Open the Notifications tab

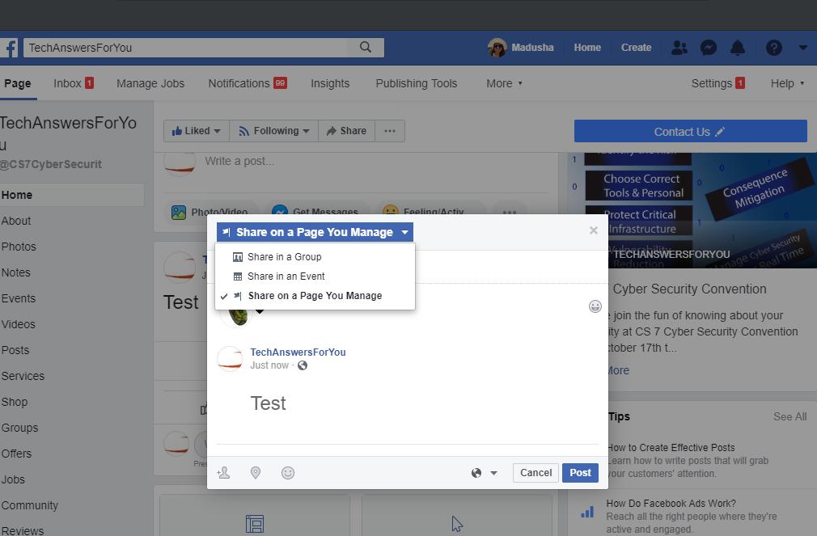click(x=248, y=83)
